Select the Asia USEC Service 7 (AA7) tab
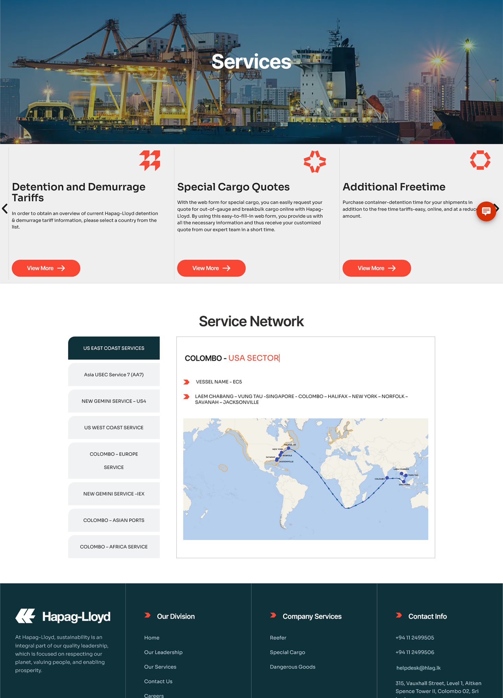This screenshot has width=503, height=698. [x=114, y=375]
